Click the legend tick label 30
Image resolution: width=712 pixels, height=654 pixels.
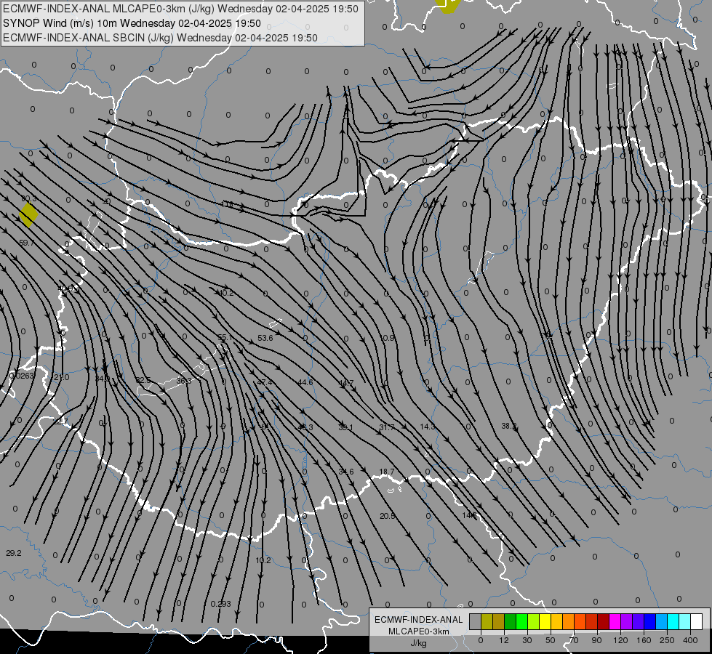pyautogui.click(x=527, y=640)
